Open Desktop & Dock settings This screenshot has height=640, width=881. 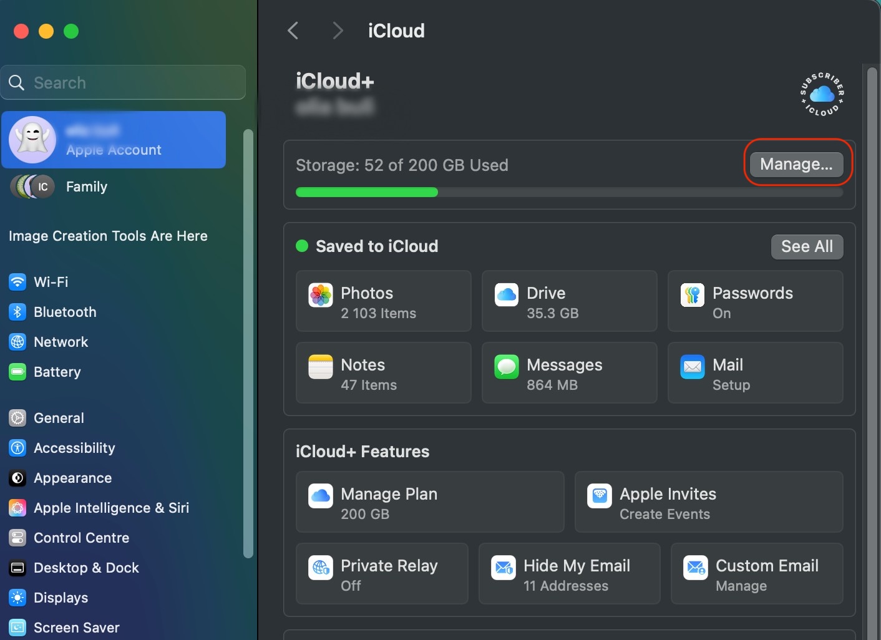(87, 568)
